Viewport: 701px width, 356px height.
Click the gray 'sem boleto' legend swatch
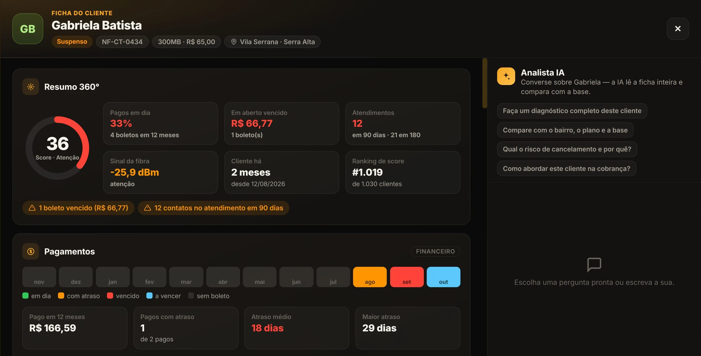(191, 296)
